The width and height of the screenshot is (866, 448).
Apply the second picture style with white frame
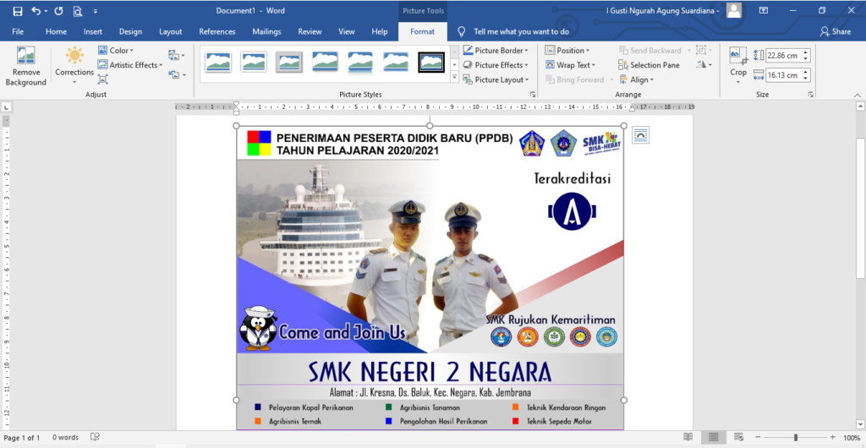254,62
